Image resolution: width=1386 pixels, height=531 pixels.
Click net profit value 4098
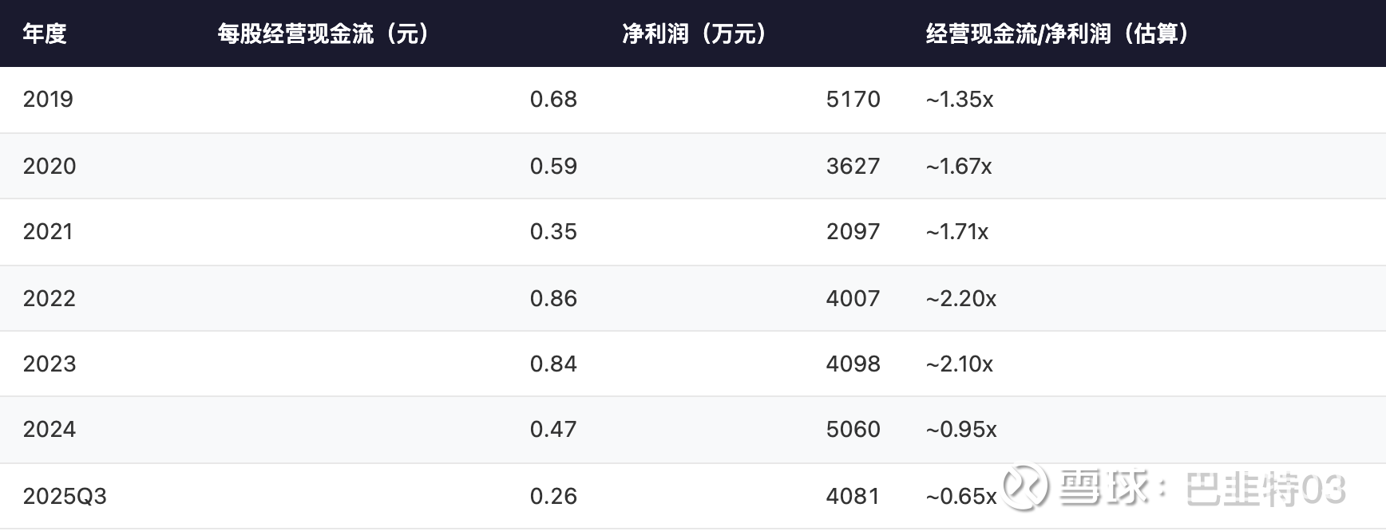click(853, 364)
